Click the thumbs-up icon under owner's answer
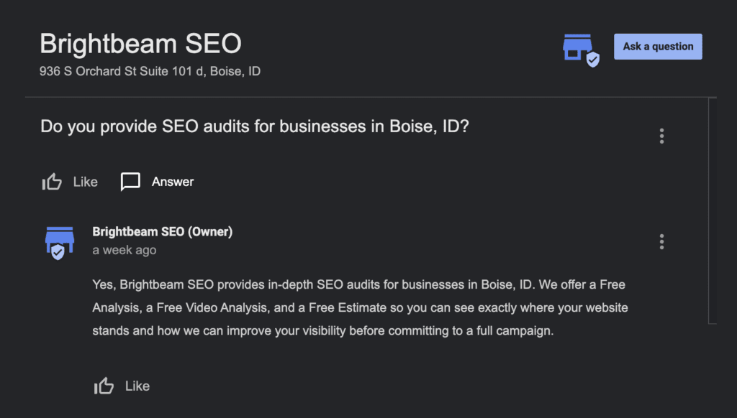Image resolution: width=737 pixels, height=418 pixels. (x=104, y=386)
